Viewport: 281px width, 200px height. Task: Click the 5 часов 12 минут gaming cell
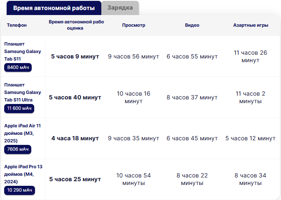click(250, 138)
